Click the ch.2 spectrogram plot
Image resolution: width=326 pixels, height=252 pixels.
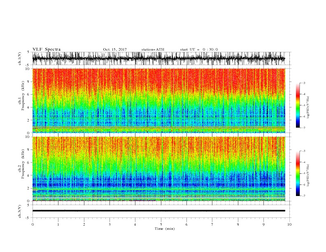(158, 169)
